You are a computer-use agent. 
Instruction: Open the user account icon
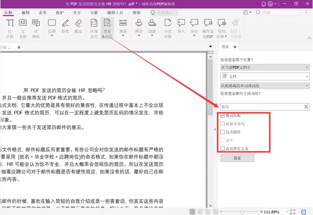coord(270,4)
